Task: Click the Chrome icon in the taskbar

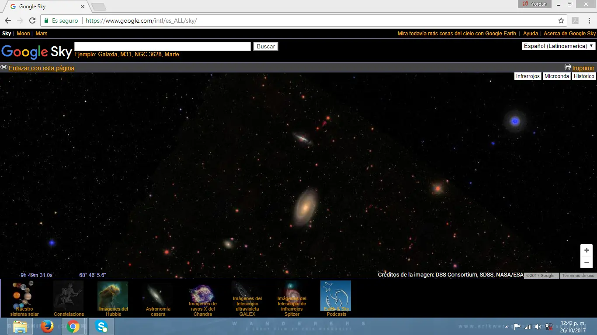Action: pyautogui.click(x=73, y=326)
